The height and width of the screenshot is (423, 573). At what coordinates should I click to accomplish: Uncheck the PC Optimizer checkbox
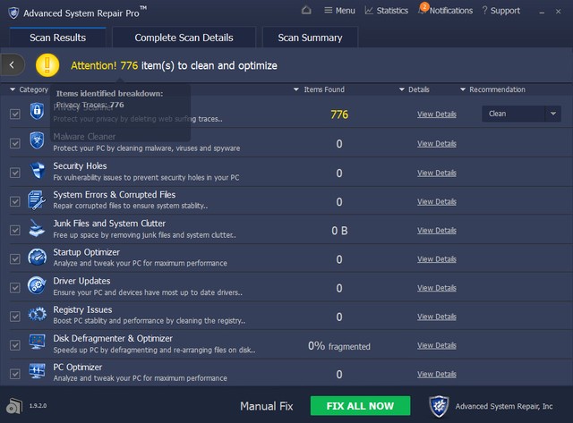[x=15, y=374]
